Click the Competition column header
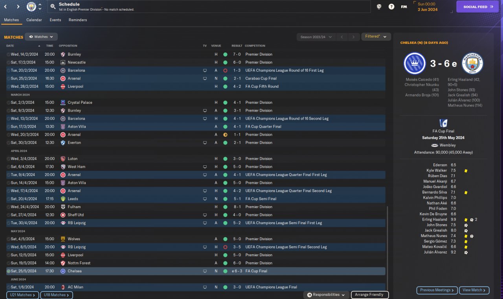 pyautogui.click(x=255, y=46)
